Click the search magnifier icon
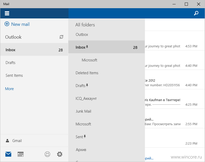205x162 pixels. point(196,13)
